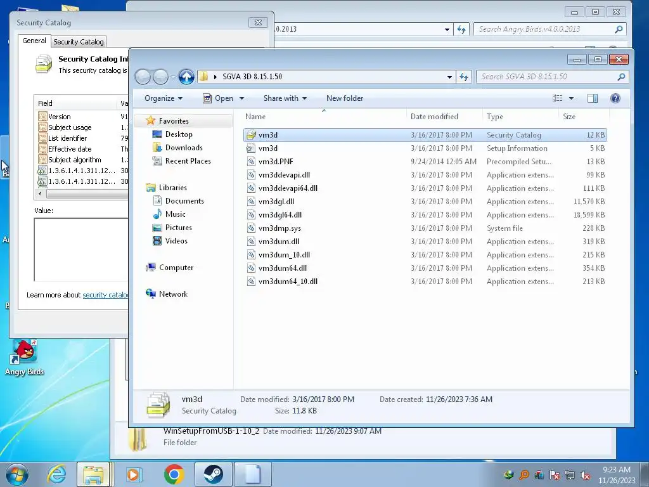Click the Up folder arrow button

tap(186, 77)
